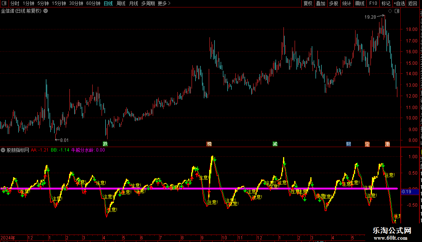
Task: Click the blue 财 event marker
Action: click(348, 144)
